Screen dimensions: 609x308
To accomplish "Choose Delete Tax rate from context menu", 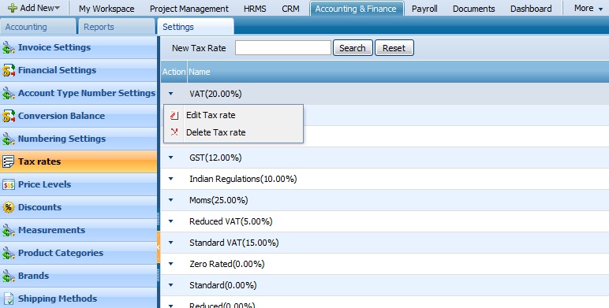I will [x=216, y=132].
